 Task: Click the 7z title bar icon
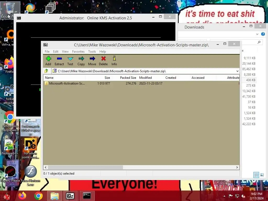(46, 45)
